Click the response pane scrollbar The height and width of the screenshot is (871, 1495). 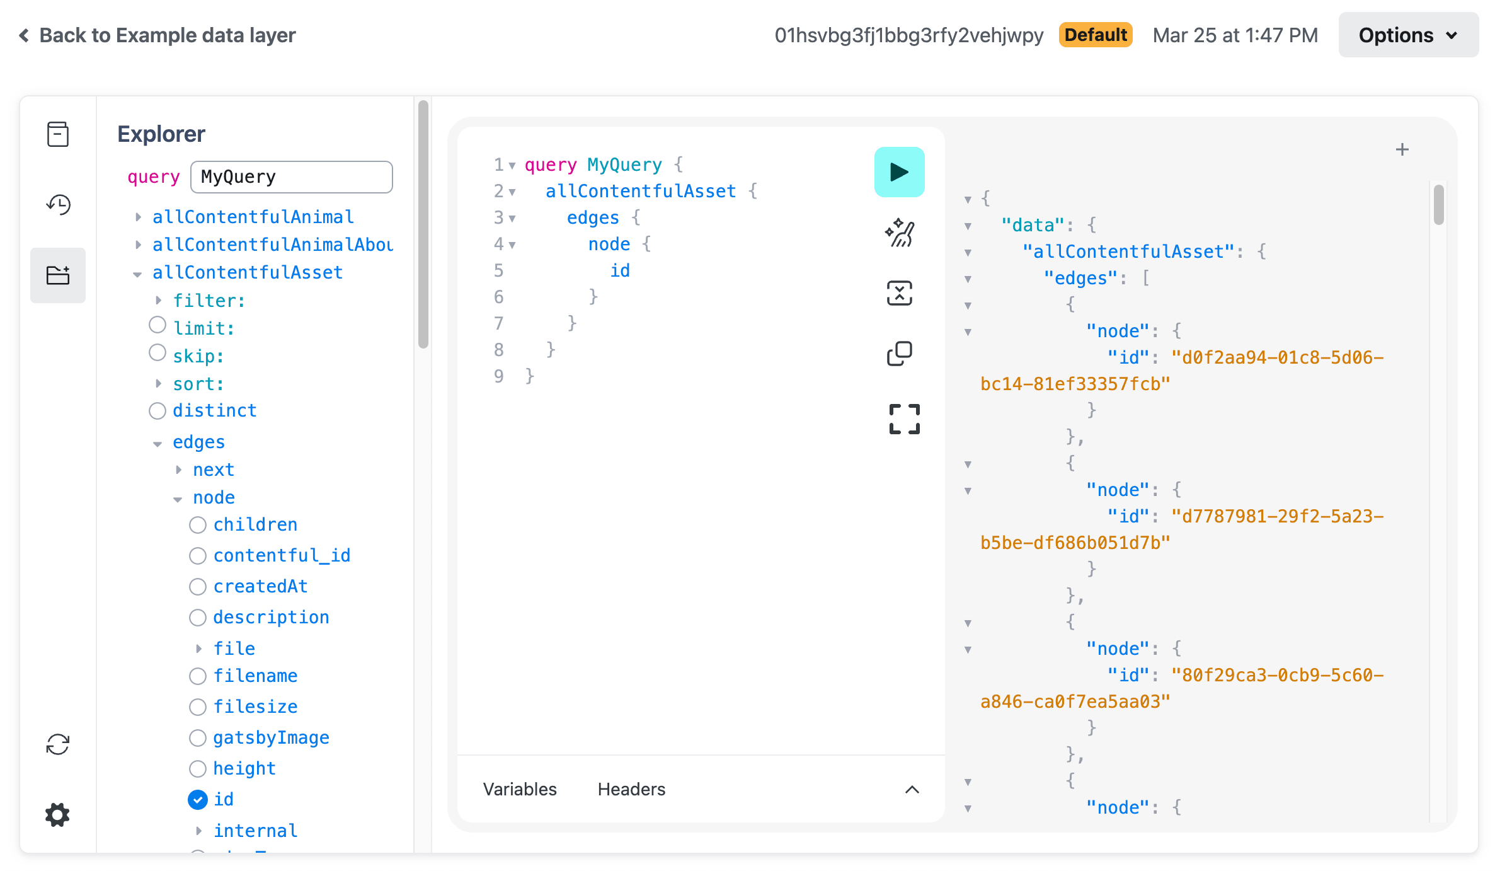[x=1438, y=204]
